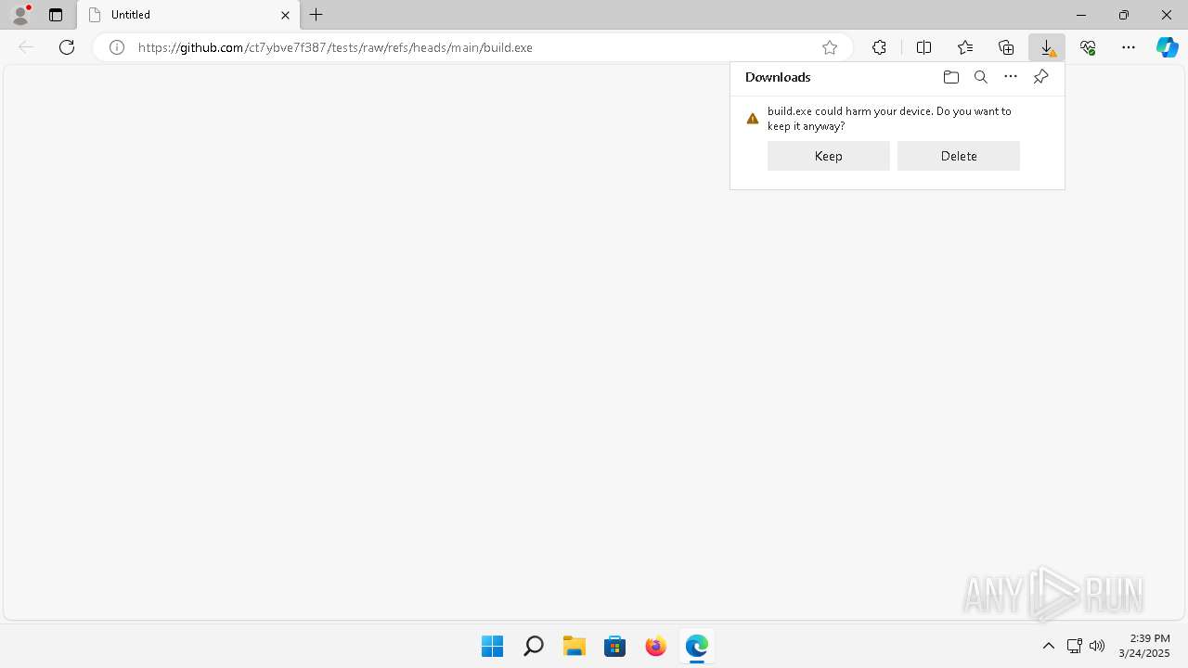Open the Favorites list icon

click(965, 47)
